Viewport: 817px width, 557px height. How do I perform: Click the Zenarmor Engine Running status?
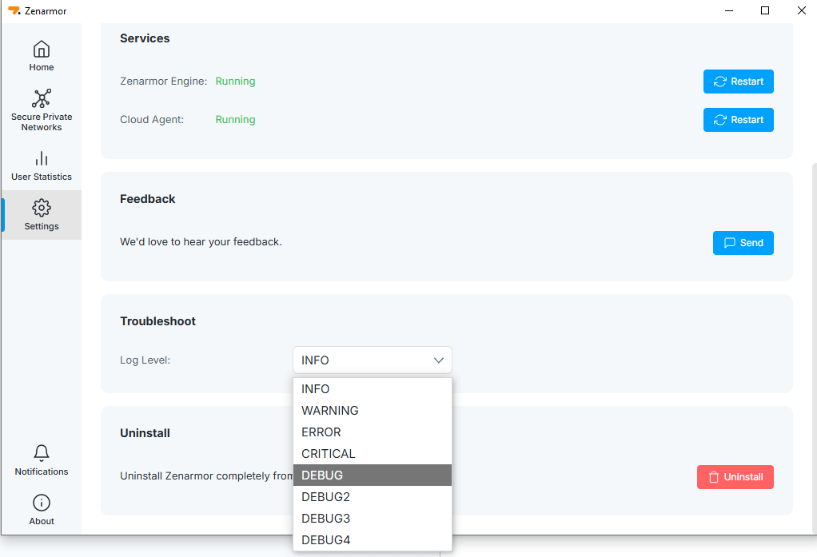(235, 82)
